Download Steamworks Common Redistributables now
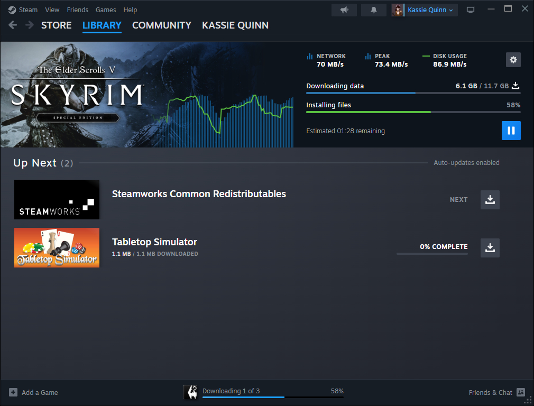Screen dimensions: 534x406 pos(490,200)
